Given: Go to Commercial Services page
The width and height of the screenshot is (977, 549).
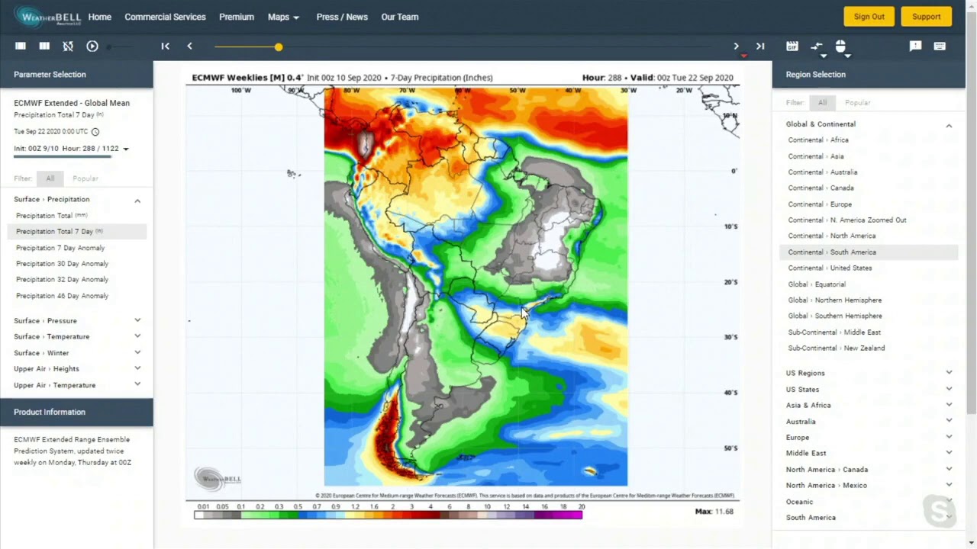Looking at the screenshot, I should click(165, 17).
